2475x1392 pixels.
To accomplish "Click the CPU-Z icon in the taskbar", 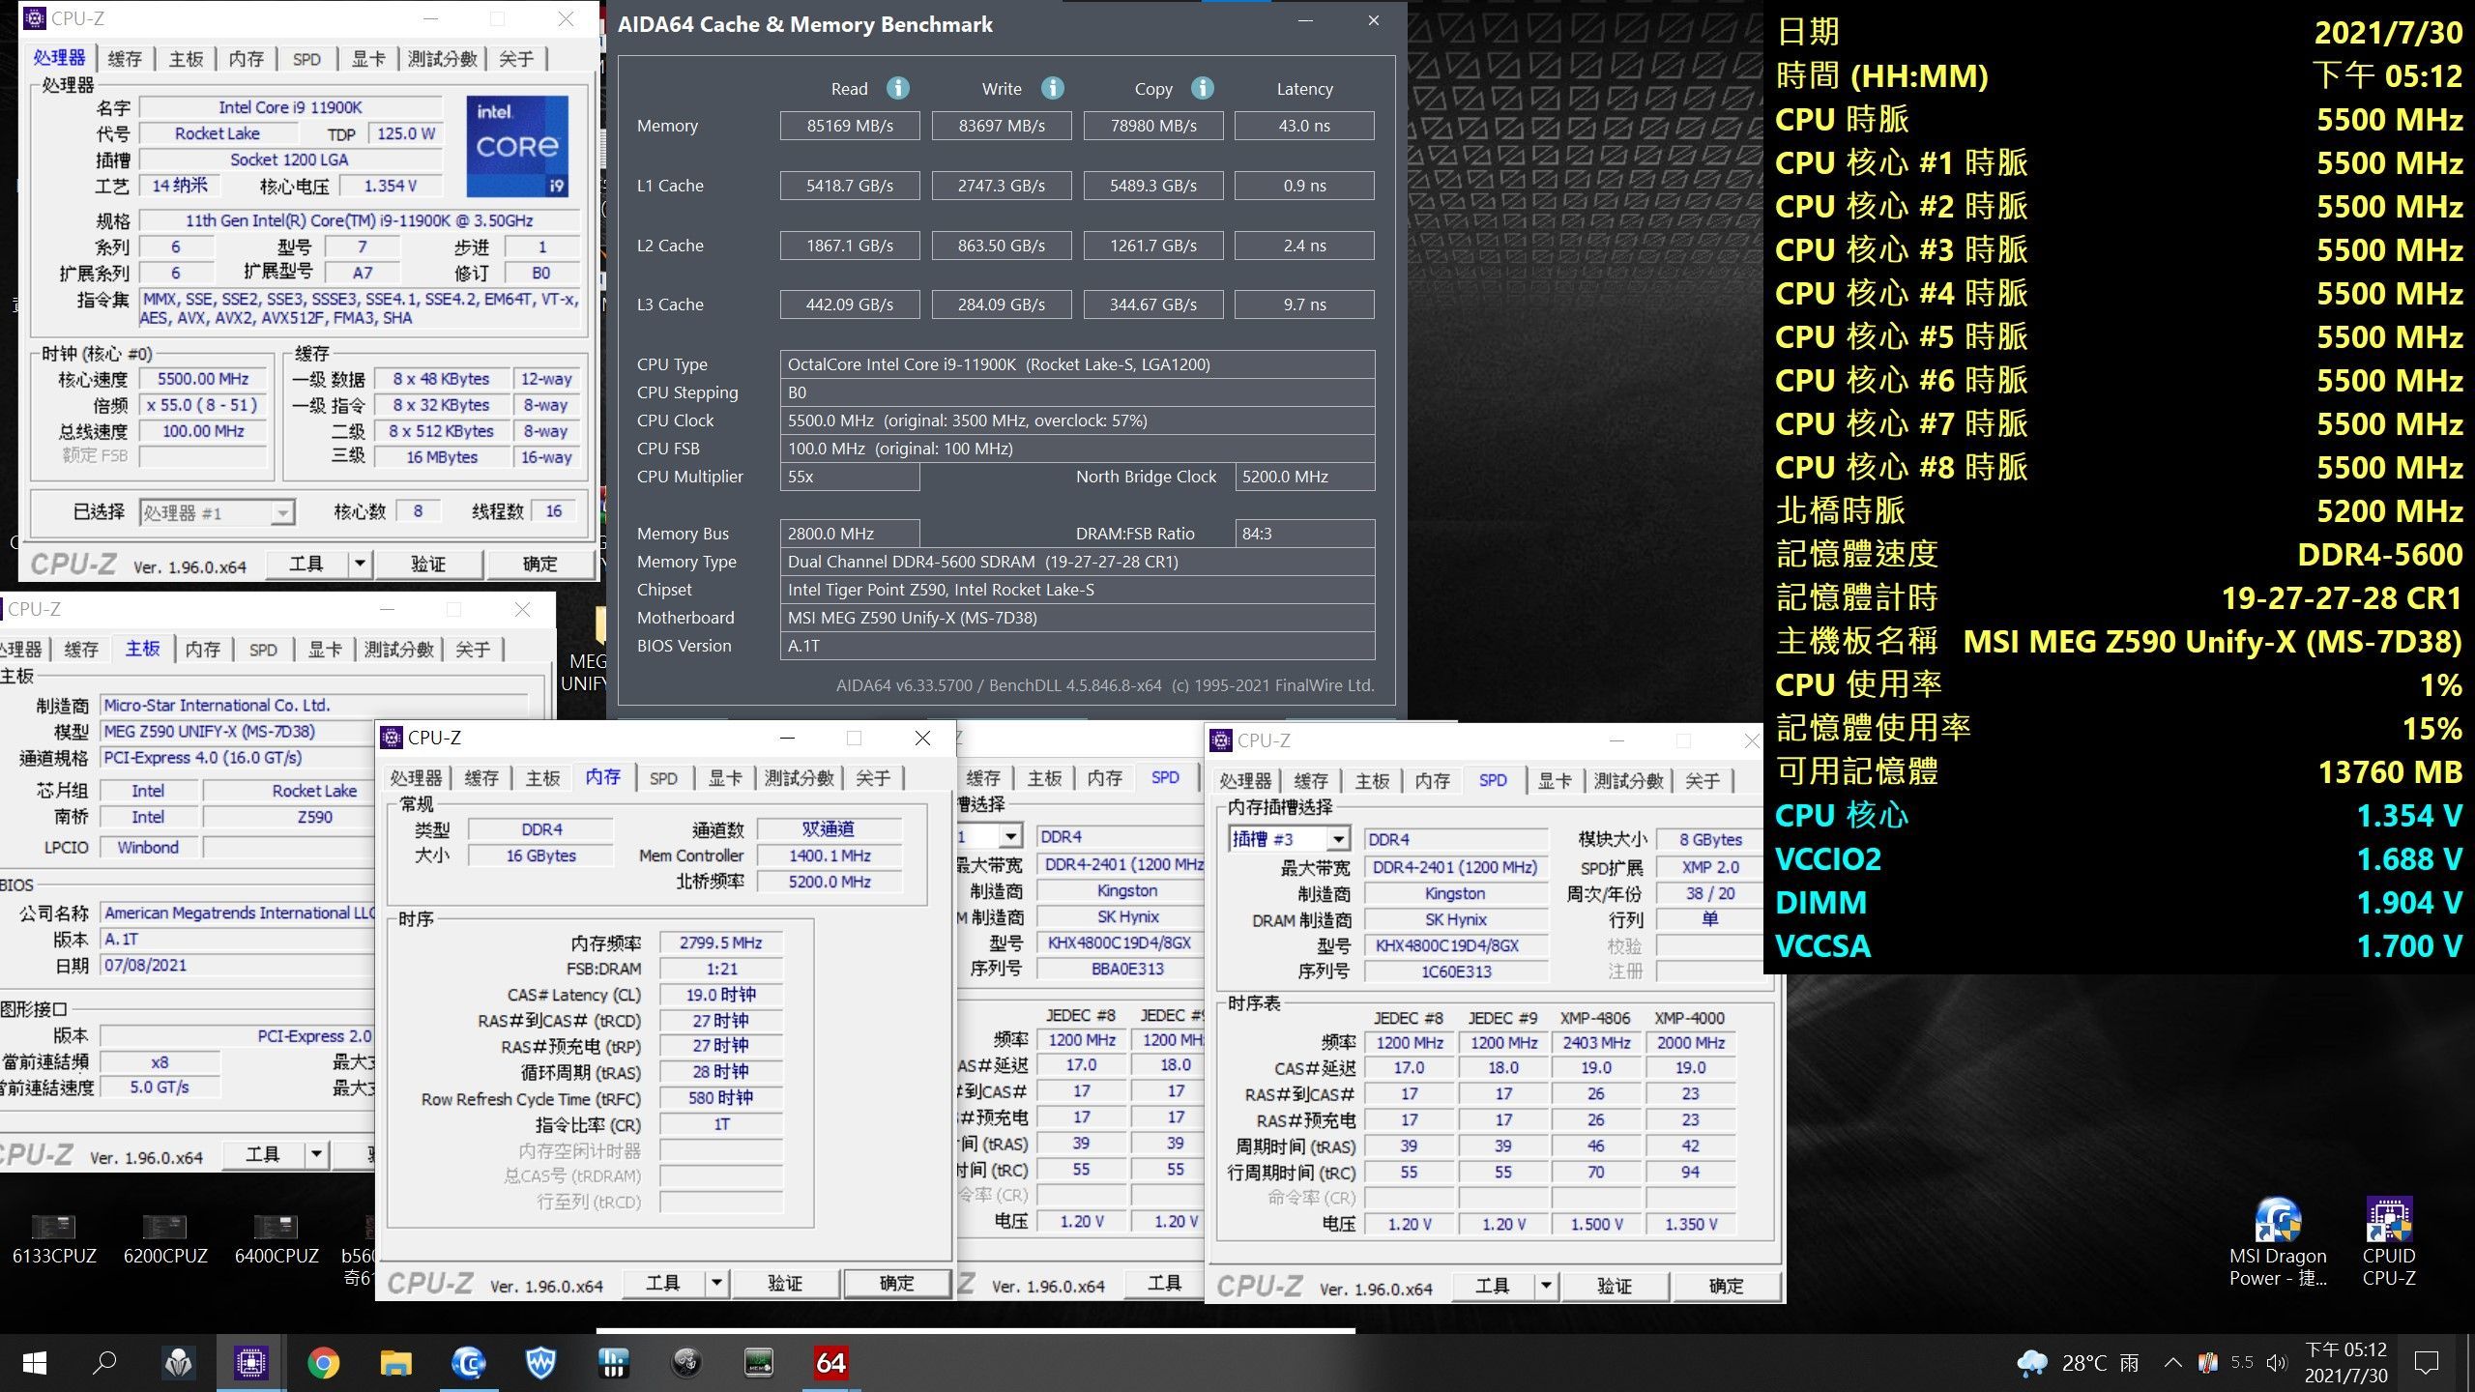I will pos(250,1363).
